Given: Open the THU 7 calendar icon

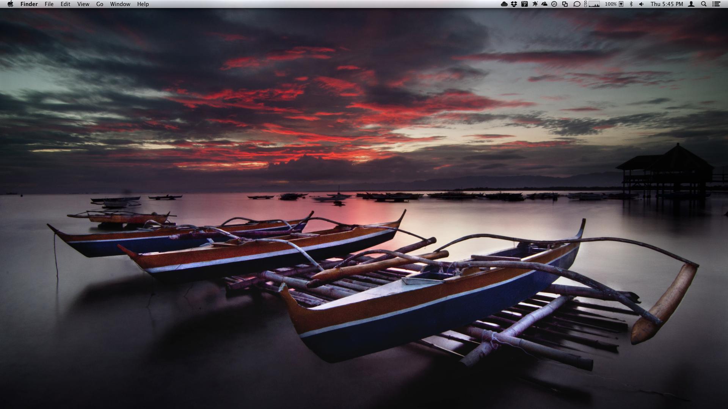Looking at the screenshot, I should click(x=524, y=4).
